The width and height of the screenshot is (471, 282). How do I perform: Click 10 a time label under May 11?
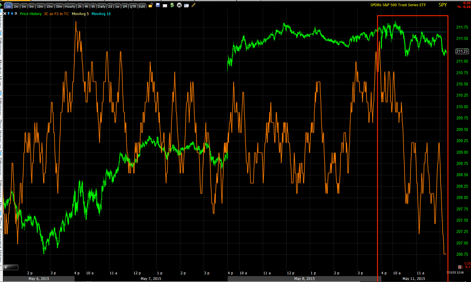397,273
